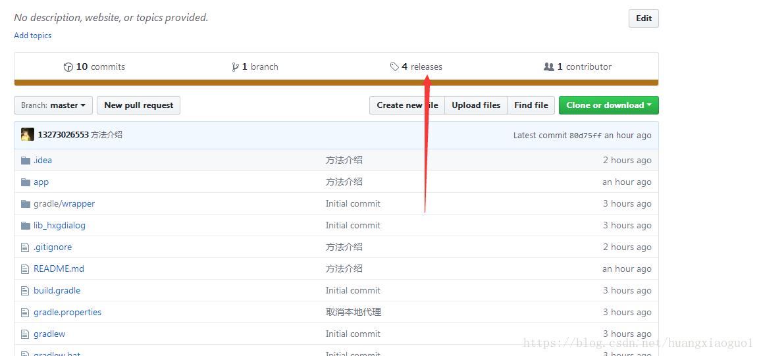Click build.gradle row Initial commit message
This screenshot has height=356, width=761.
pyautogui.click(x=353, y=290)
